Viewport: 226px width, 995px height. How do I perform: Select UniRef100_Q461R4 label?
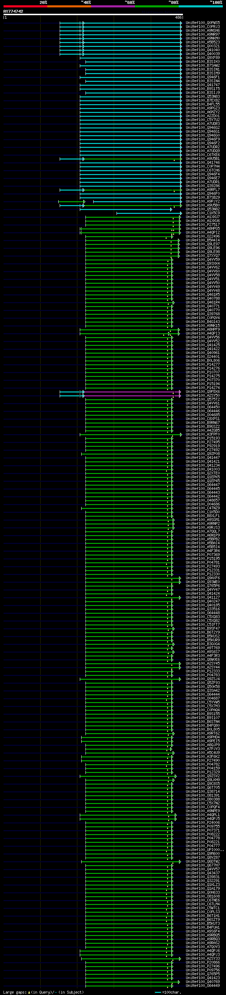pyautogui.click(x=203, y=302)
